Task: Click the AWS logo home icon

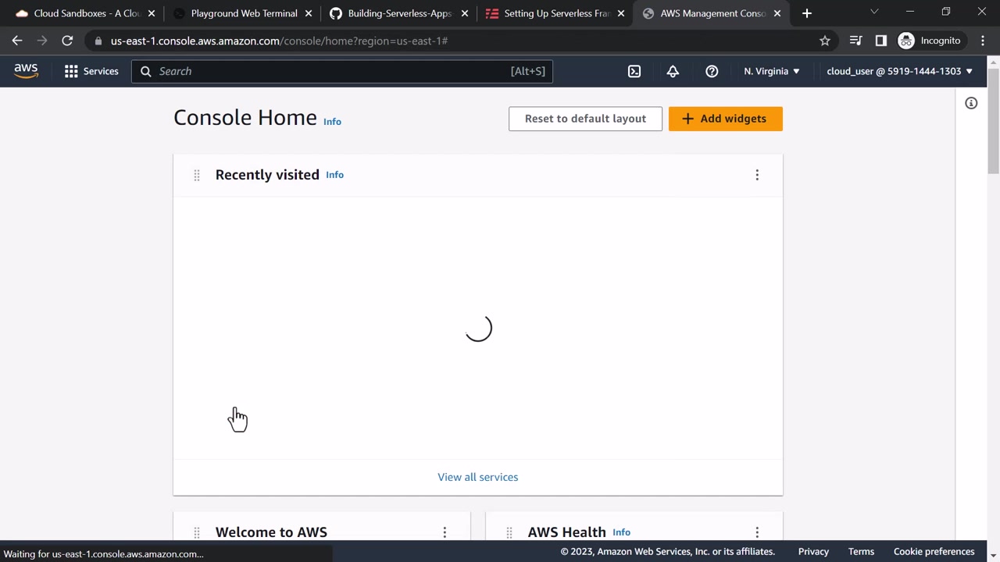Action: (26, 71)
